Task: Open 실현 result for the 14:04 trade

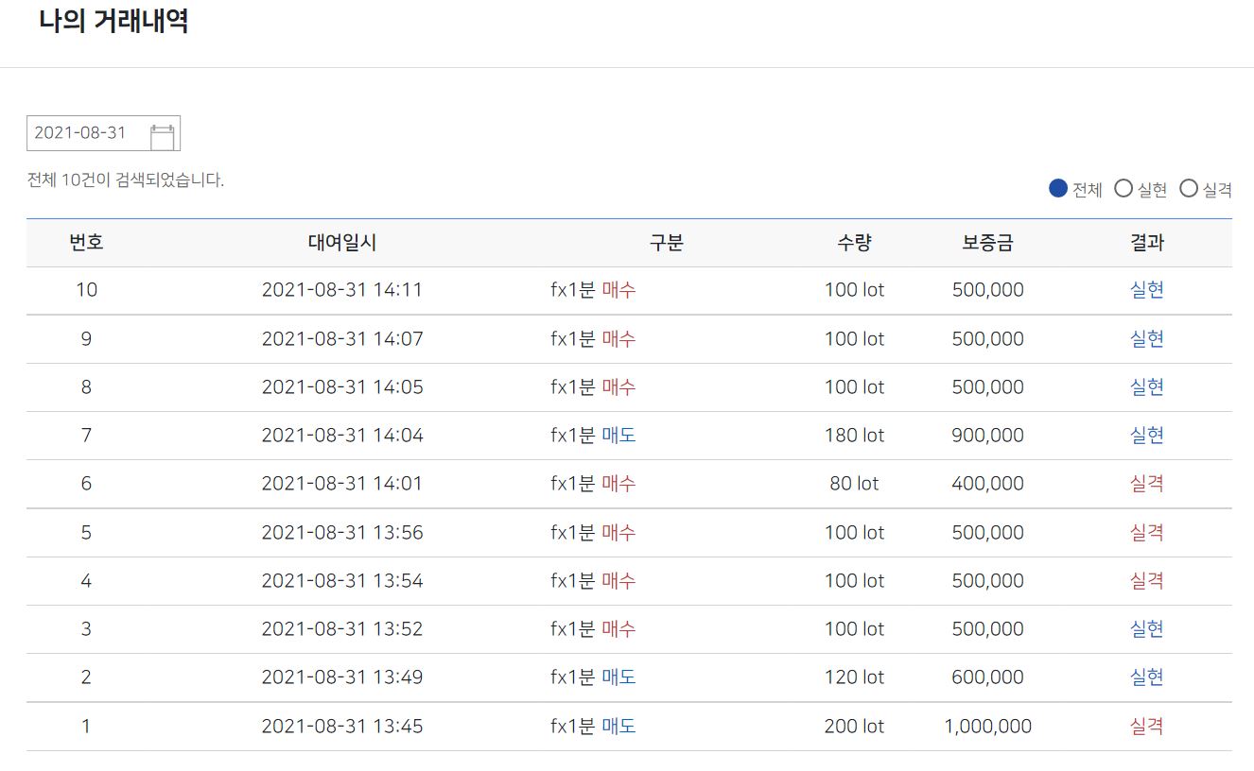Action: [x=1147, y=435]
